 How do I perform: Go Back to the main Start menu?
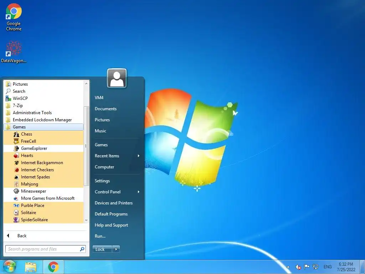[x=22, y=236]
